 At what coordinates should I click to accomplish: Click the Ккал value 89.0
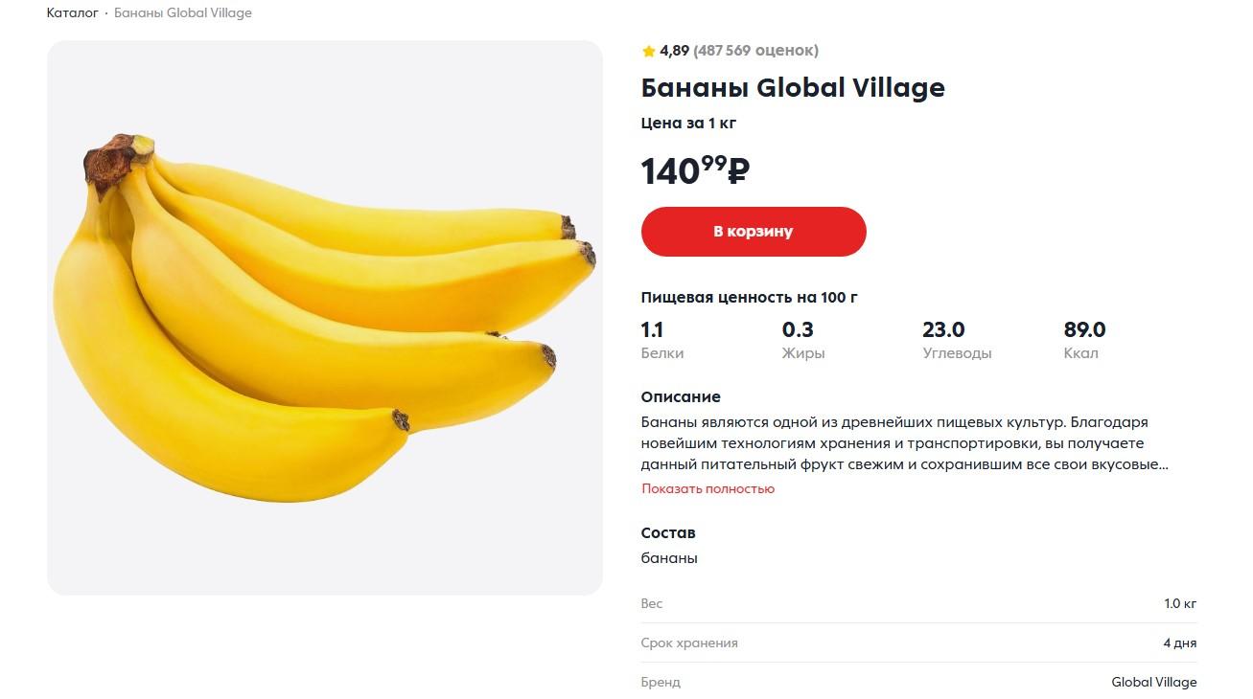click(1084, 330)
